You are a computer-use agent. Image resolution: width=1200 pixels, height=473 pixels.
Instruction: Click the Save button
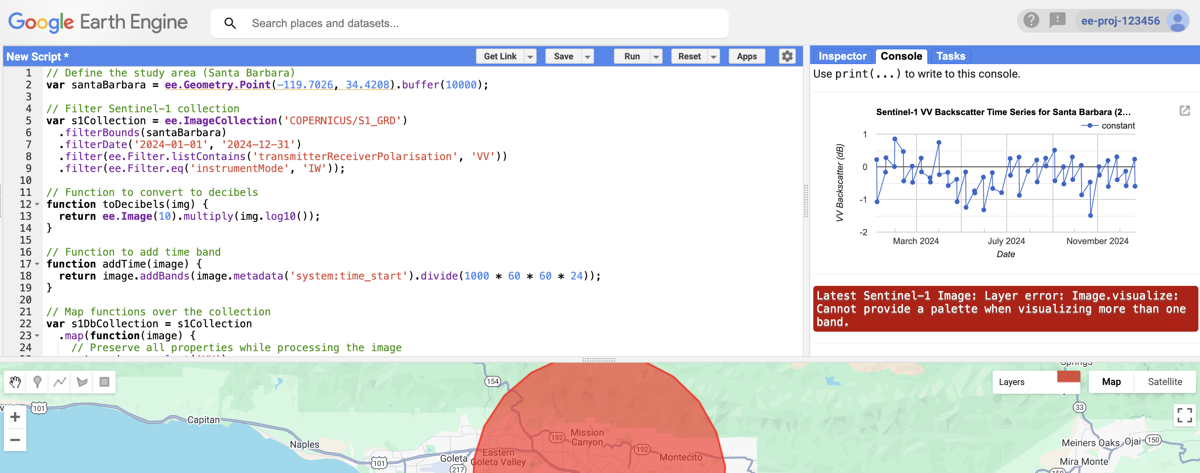(x=563, y=56)
